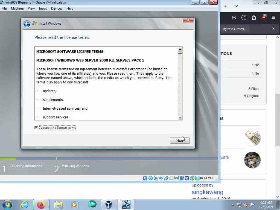Open the VirtualBox View menu
280x210 pixels.
pos(31,8)
